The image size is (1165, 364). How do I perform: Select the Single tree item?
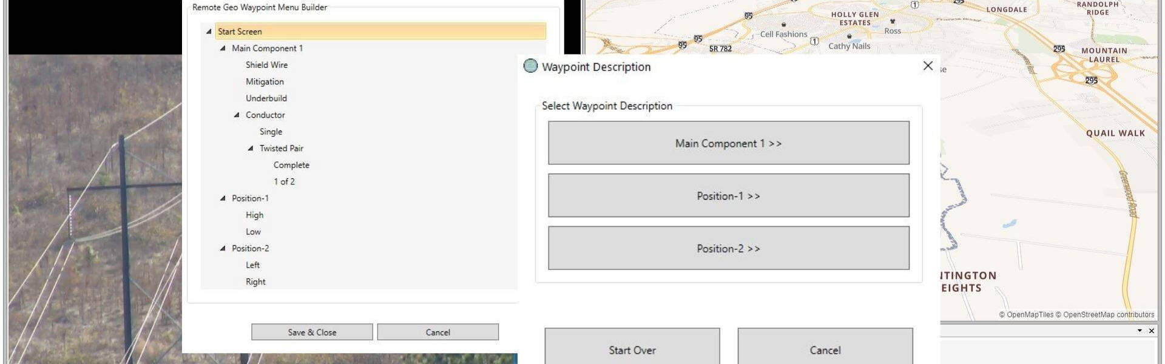pos(271,132)
